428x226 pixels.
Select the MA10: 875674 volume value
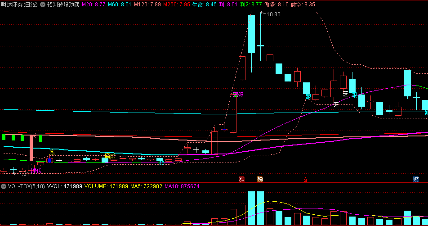(182, 186)
